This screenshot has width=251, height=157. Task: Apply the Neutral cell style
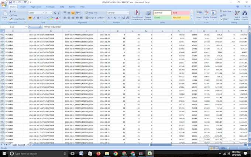(x=181, y=18)
